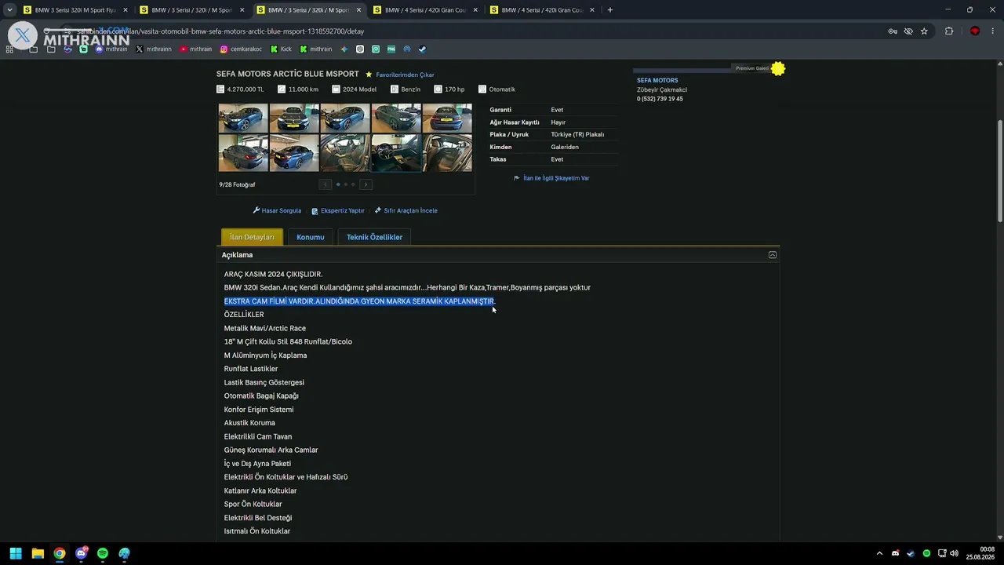Open a new browser tab
The width and height of the screenshot is (1004, 565).
[609, 10]
